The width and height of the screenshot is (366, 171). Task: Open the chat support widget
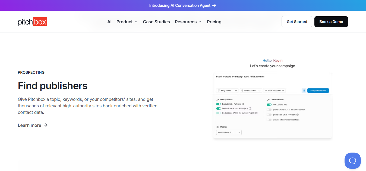coord(352,161)
